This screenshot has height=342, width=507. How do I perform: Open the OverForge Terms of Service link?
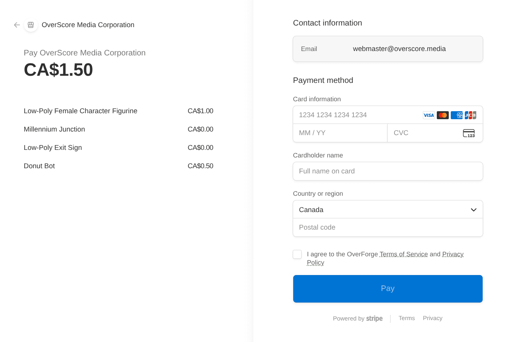tap(403, 254)
